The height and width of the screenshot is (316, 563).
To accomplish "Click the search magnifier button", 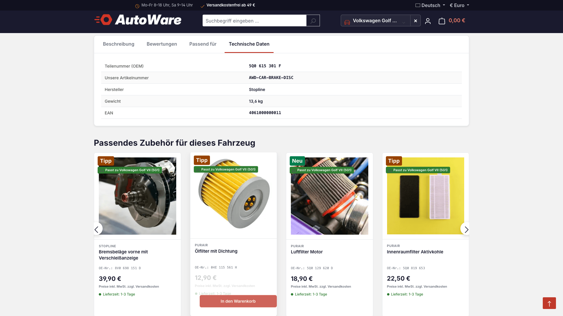I will (313, 20).
